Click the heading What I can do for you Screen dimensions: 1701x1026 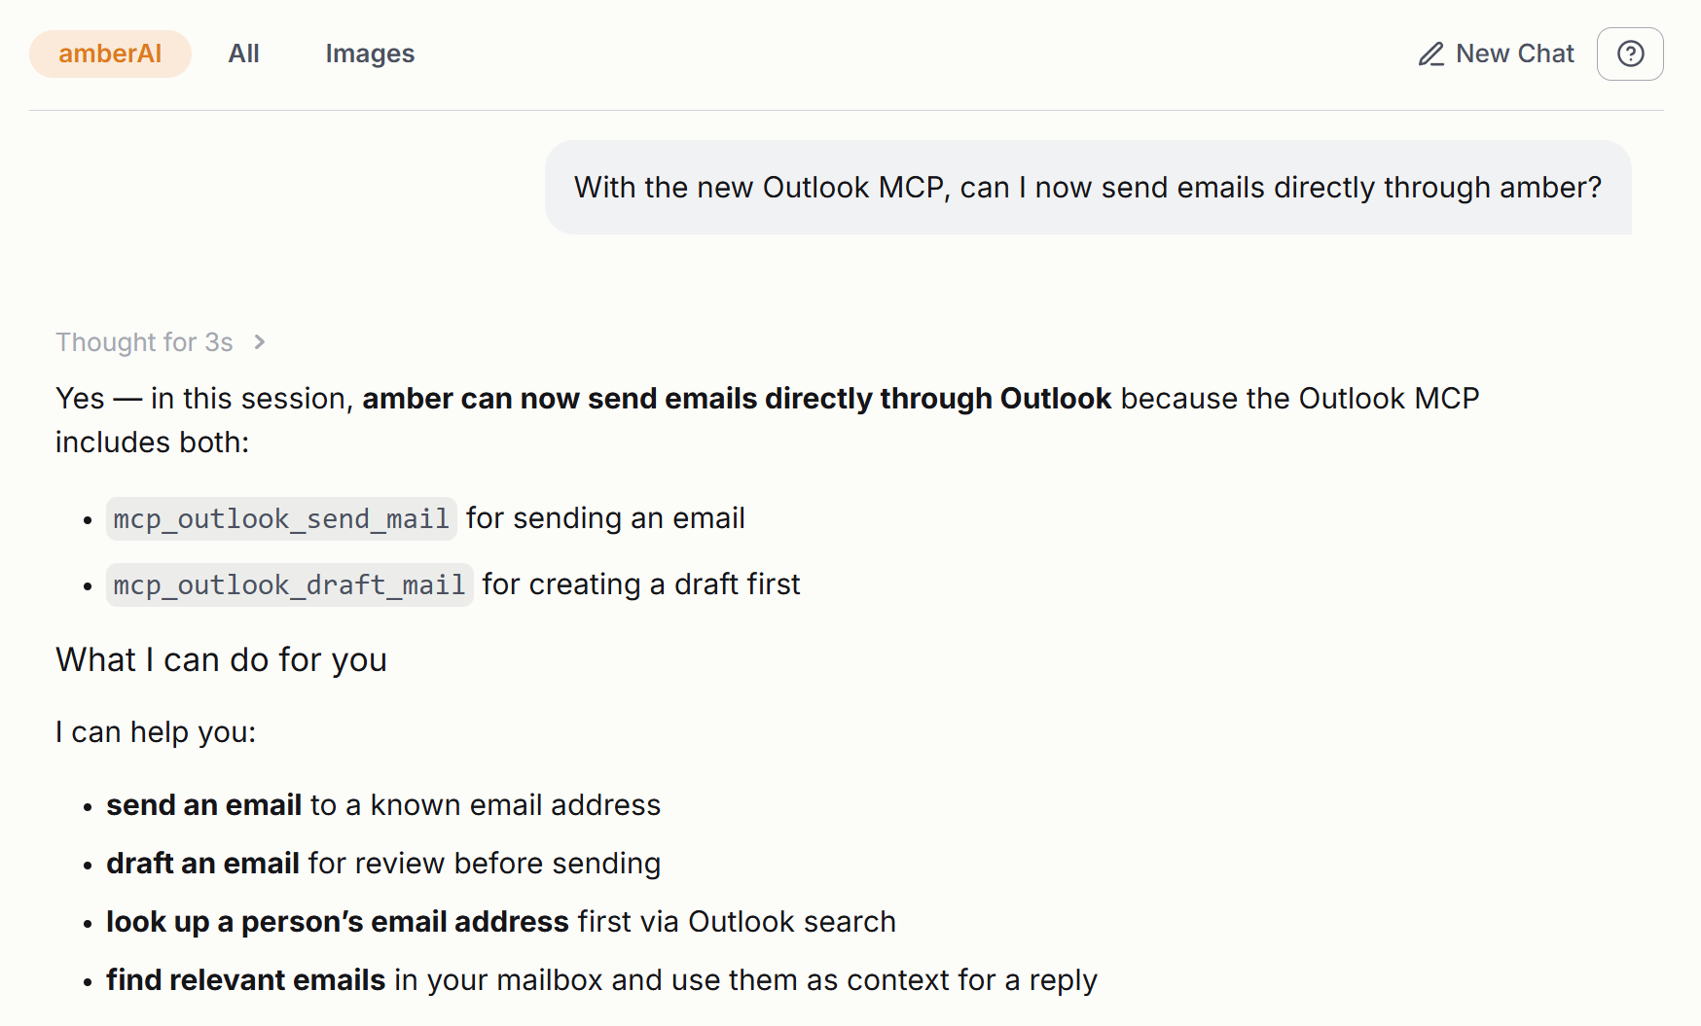[221, 660]
